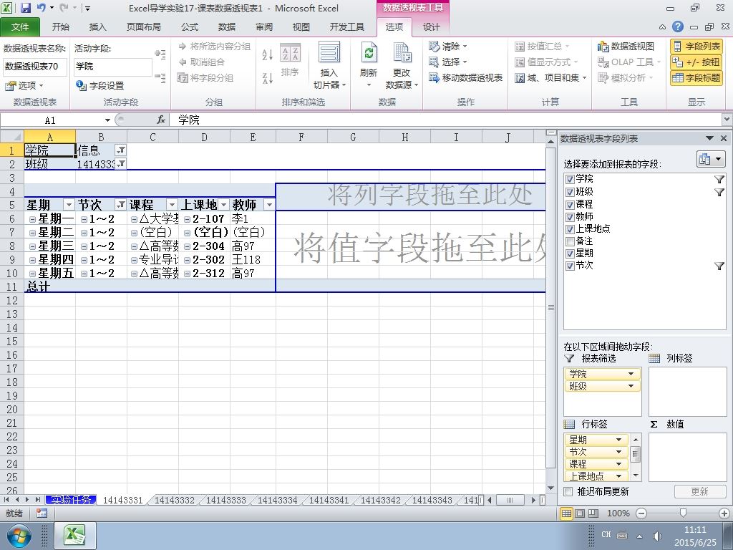Click the macro record icon in status bar
This screenshot has width=733, height=550.
42,513
